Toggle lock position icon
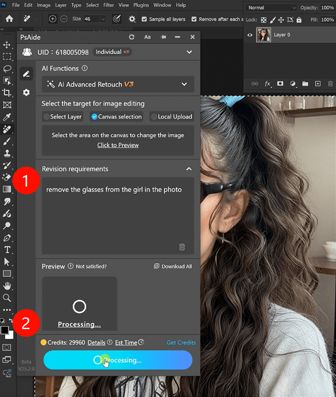The width and height of the screenshot is (336, 397). 281,20
